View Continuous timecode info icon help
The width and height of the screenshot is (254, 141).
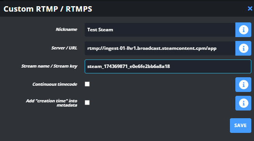243,85
